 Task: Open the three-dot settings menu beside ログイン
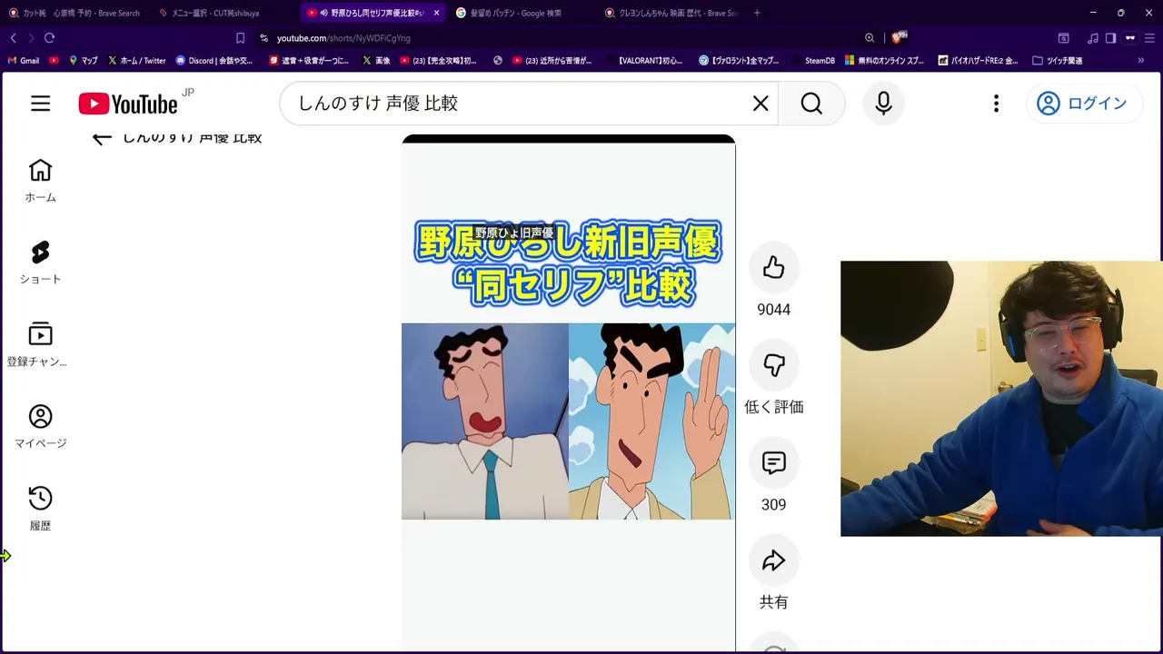coord(996,104)
